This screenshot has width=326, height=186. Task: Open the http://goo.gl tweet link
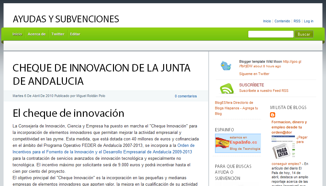coord(270,64)
